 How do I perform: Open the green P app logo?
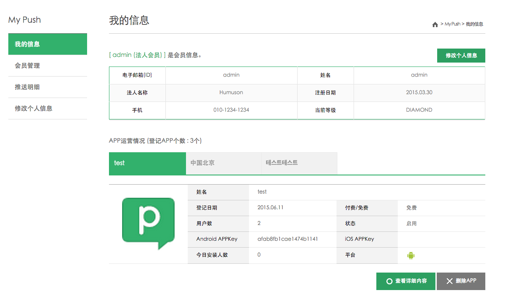148,224
